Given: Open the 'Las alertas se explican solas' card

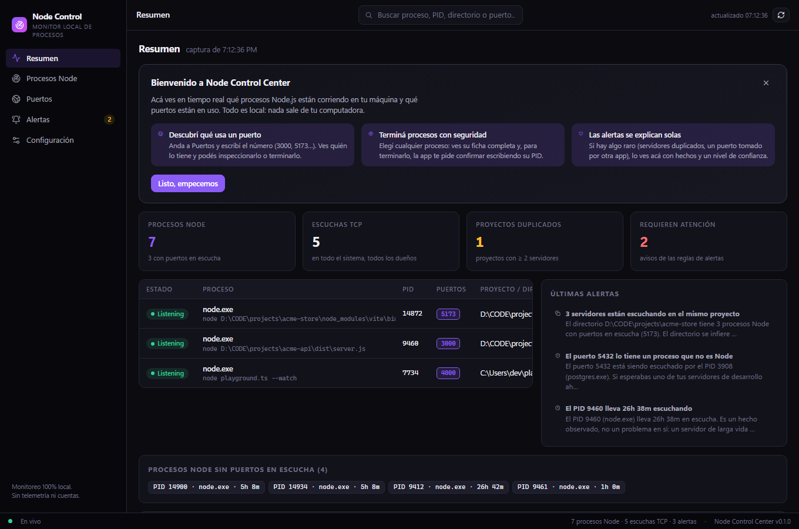Looking at the screenshot, I should coord(673,145).
